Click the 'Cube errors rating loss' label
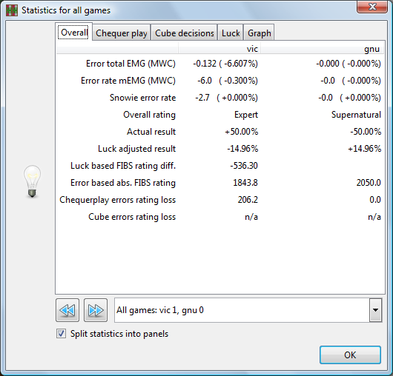The height and width of the screenshot is (376, 393). point(132,217)
